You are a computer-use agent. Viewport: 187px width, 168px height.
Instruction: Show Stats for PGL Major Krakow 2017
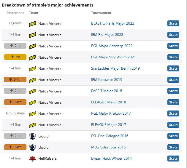173,113
